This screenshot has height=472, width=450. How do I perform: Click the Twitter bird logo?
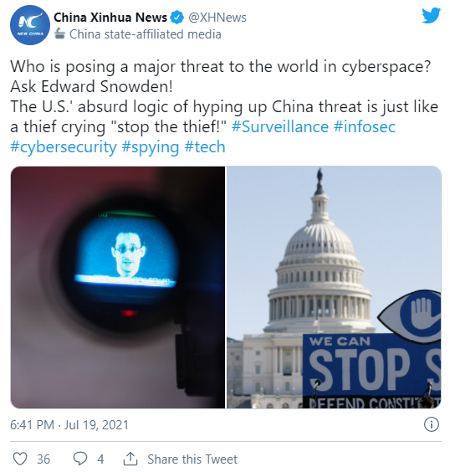tap(431, 16)
